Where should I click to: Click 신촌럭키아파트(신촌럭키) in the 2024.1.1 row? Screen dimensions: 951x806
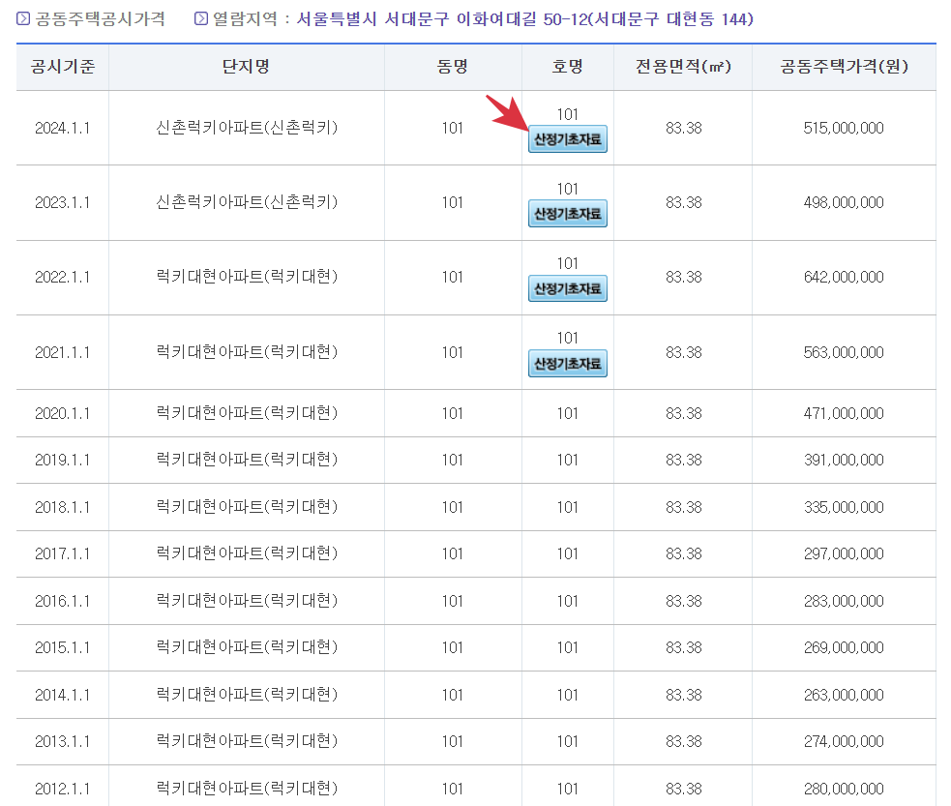[247, 128]
